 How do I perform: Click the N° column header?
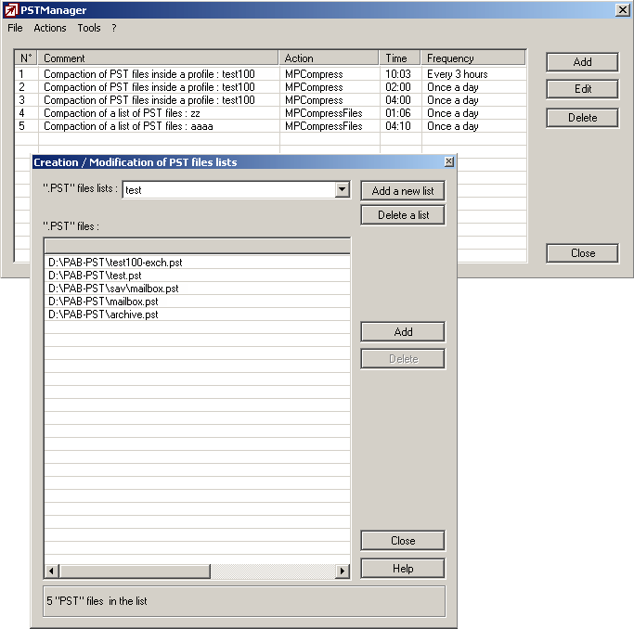point(26,58)
